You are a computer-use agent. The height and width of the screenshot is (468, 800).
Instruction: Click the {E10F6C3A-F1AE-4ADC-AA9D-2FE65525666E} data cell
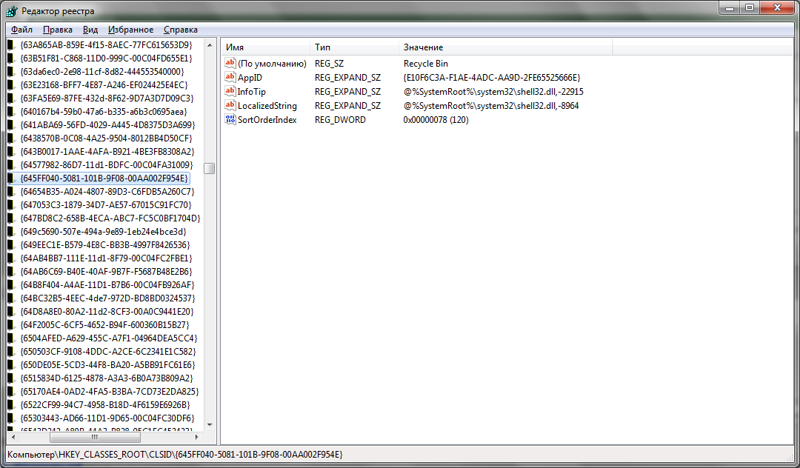492,78
